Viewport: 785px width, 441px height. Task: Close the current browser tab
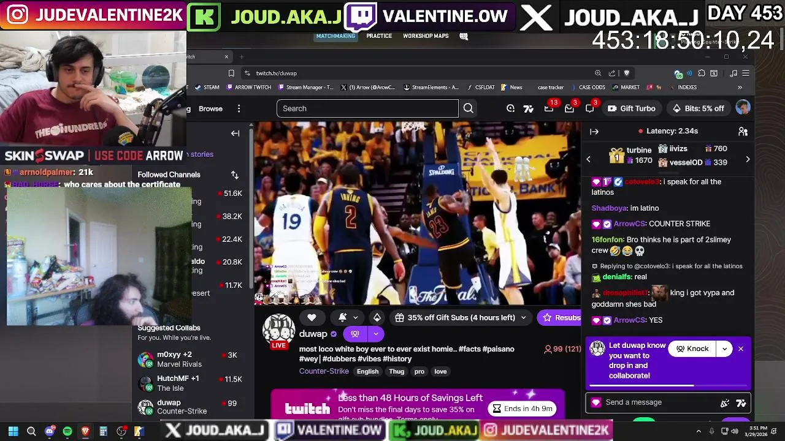(226, 57)
